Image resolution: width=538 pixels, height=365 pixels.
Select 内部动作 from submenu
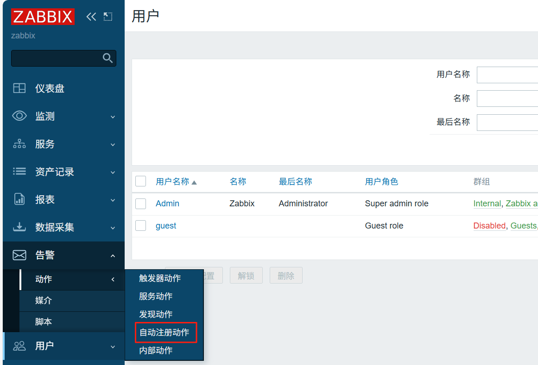pyautogui.click(x=156, y=350)
